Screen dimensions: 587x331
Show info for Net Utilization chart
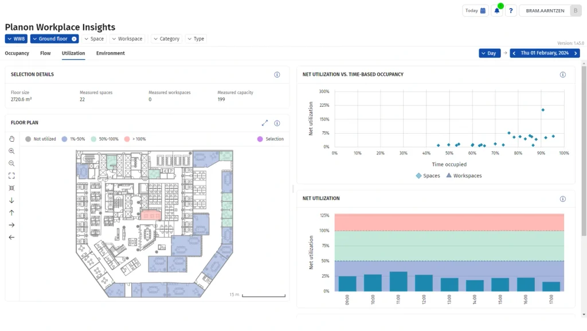(x=563, y=199)
